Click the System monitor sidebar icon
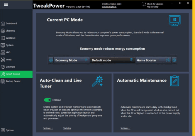This screenshot has width=195, height=136. pos(3,45)
